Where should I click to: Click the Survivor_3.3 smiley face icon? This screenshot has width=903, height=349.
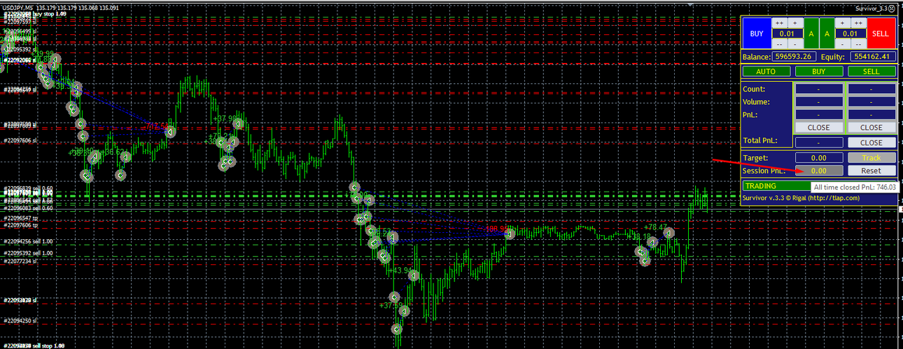coord(891,8)
